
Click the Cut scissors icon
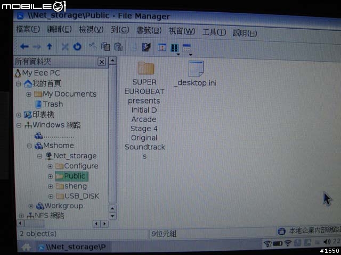pos(93,46)
